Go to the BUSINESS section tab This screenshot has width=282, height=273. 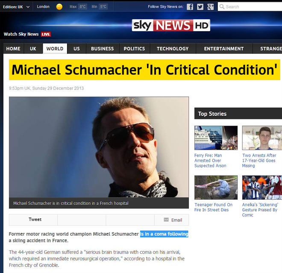103,49
